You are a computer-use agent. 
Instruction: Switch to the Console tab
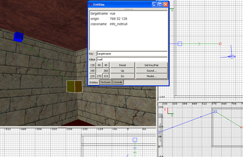pos(118,82)
